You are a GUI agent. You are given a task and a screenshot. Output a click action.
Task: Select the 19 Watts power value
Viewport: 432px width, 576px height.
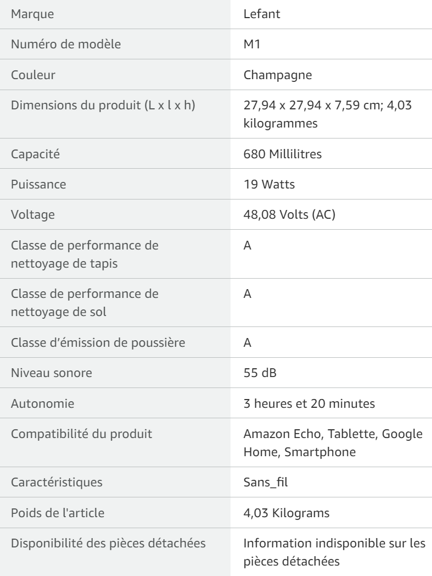pos(269,184)
